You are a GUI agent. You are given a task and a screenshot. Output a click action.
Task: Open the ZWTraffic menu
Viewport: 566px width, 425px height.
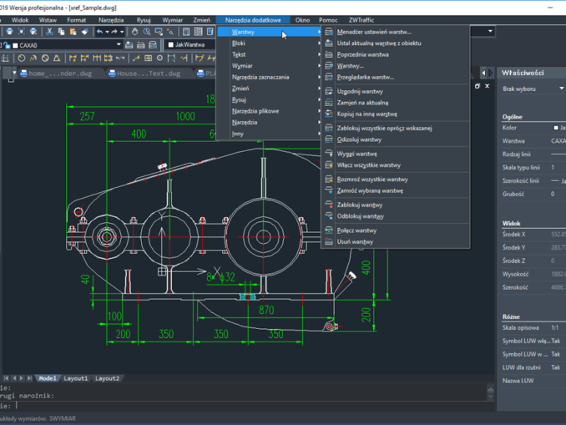click(361, 20)
